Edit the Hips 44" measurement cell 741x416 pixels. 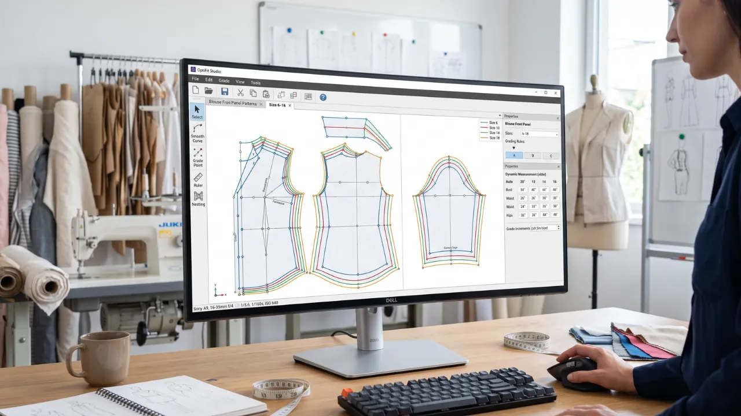click(x=544, y=215)
